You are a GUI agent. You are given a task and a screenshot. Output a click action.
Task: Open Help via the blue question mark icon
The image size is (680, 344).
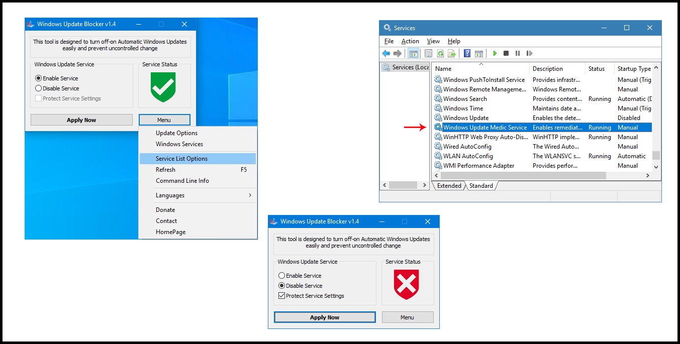[x=467, y=53]
